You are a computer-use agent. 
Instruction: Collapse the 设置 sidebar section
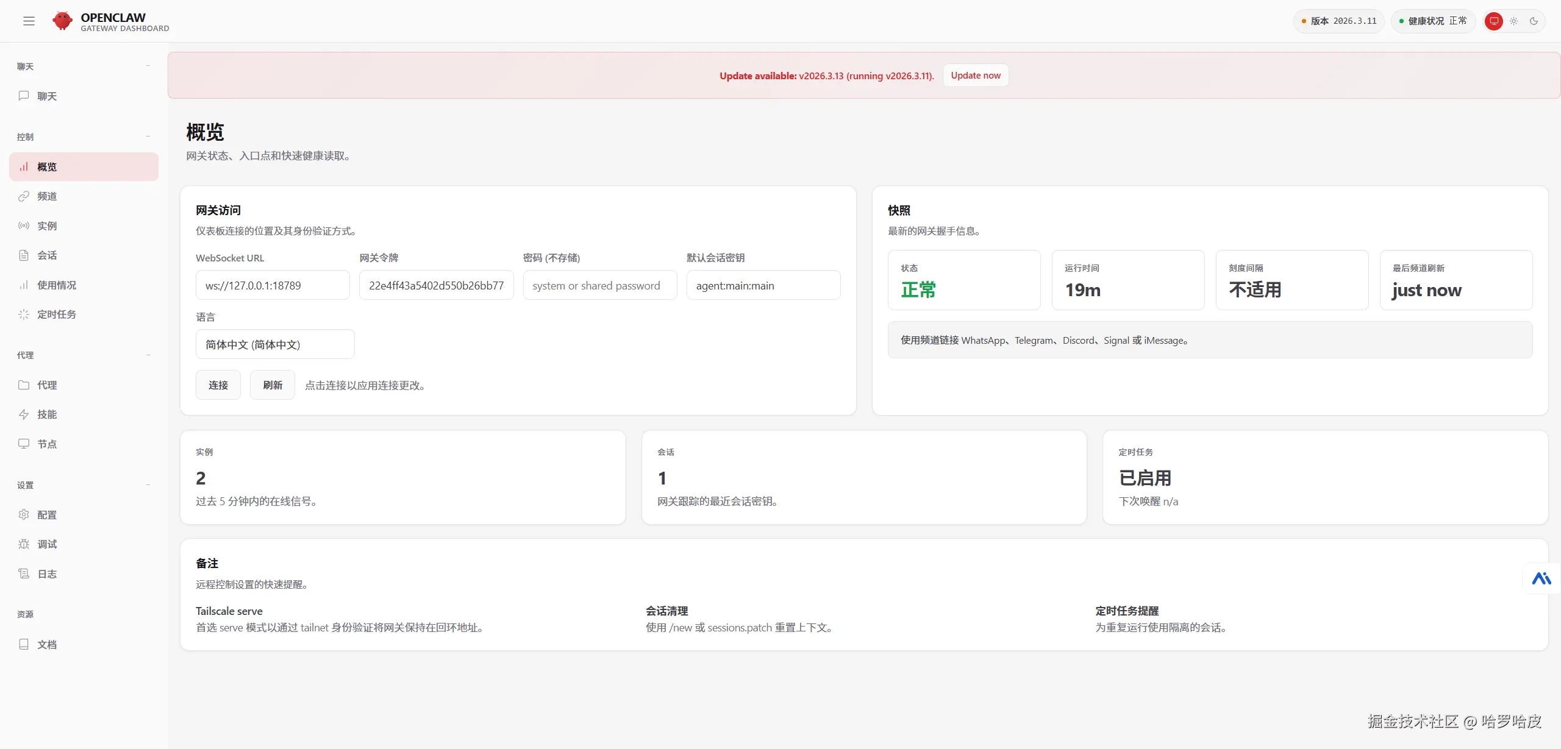coord(148,485)
